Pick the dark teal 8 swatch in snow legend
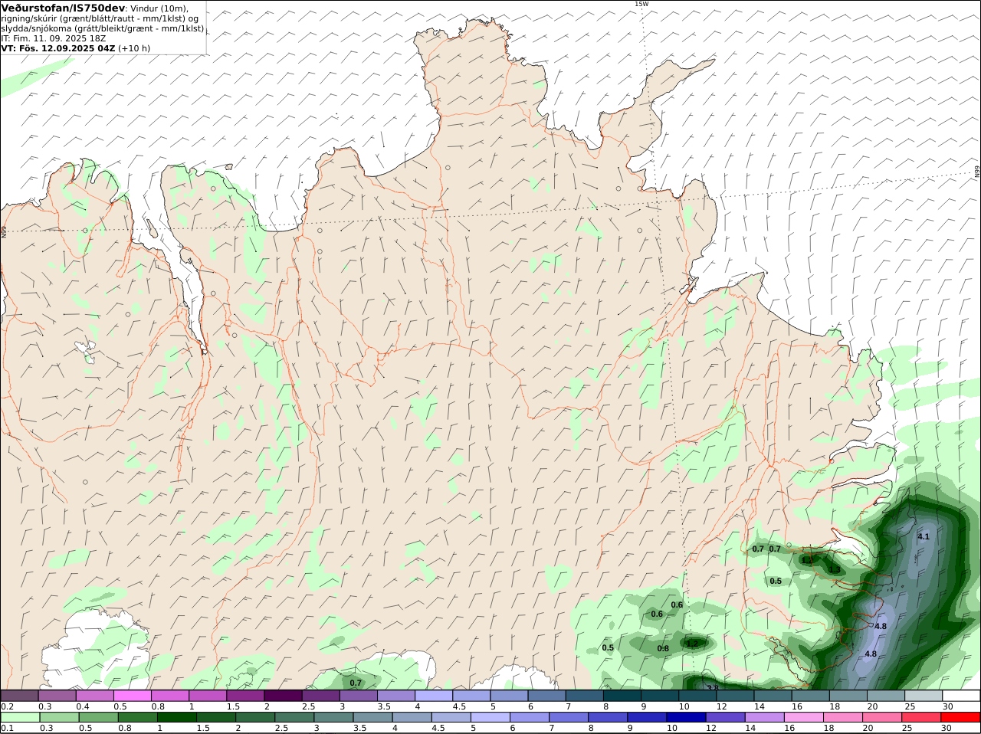This screenshot has height=734, width=981. pos(622,696)
